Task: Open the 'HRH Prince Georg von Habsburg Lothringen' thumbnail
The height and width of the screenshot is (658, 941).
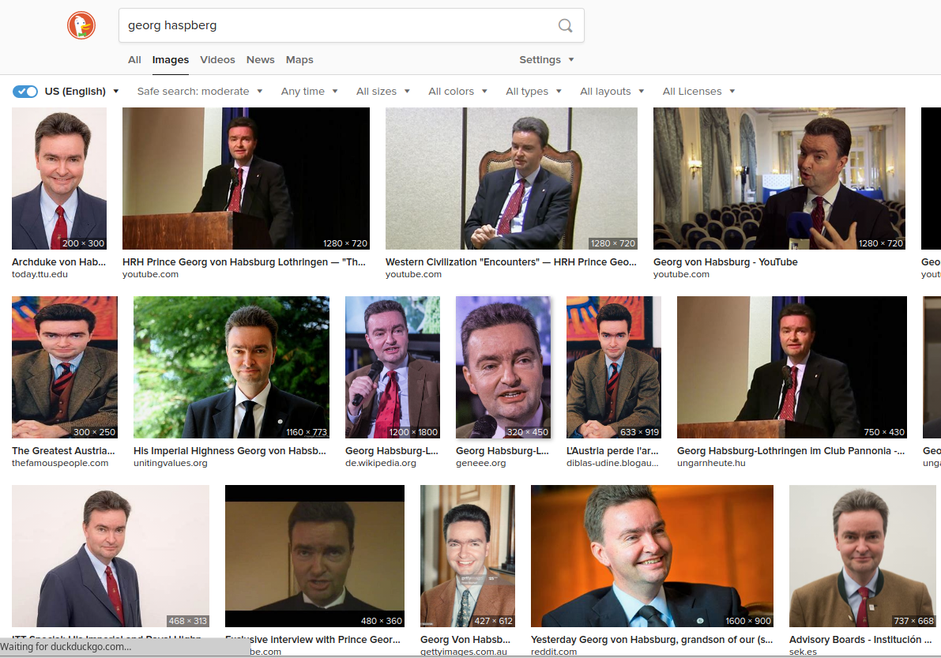Action: point(246,179)
